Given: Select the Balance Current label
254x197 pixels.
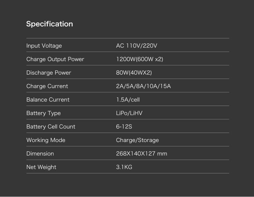Looking at the screenshot, I should coord(48,100).
